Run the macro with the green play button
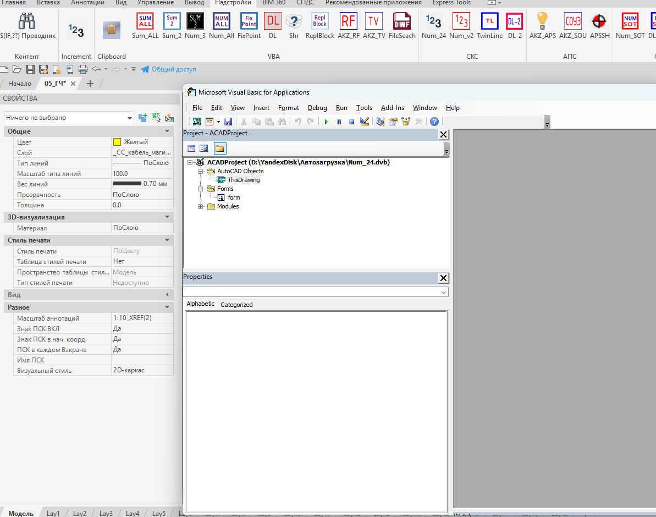Image resolution: width=656 pixels, height=517 pixels. (x=326, y=121)
